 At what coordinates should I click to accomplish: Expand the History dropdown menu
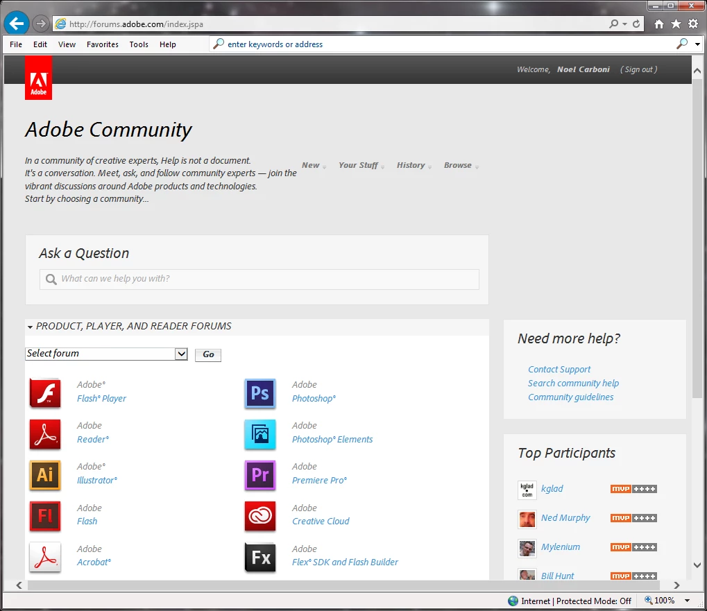coord(414,165)
